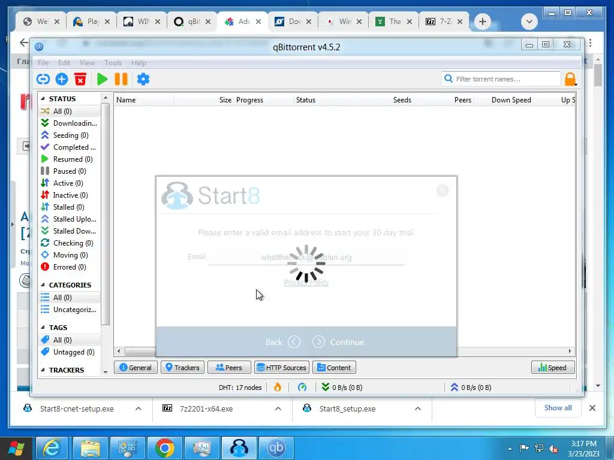The image size is (614, 460).
Task: Open Windows Explorer taskbar icon
Action: tap(90, 448)
